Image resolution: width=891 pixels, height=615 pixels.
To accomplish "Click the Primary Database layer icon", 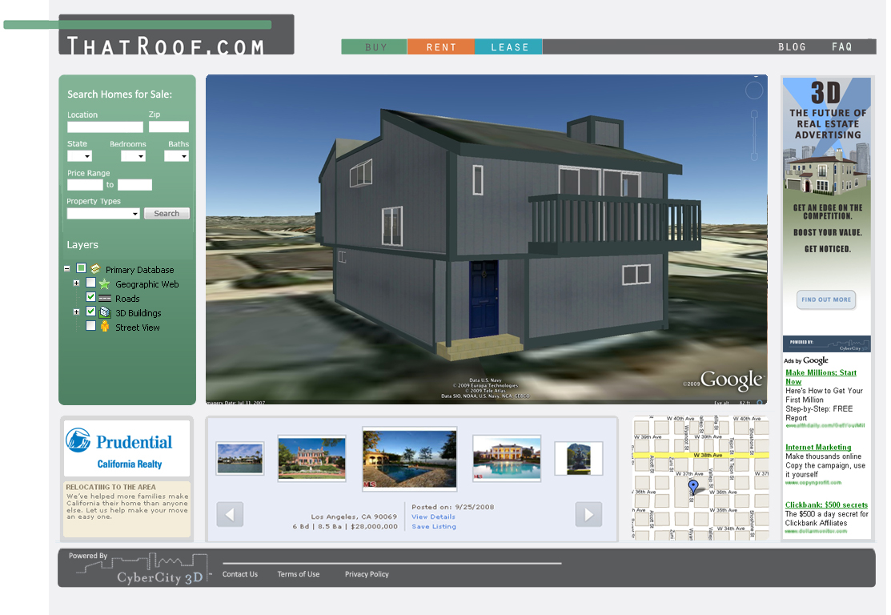I will 95,268.
